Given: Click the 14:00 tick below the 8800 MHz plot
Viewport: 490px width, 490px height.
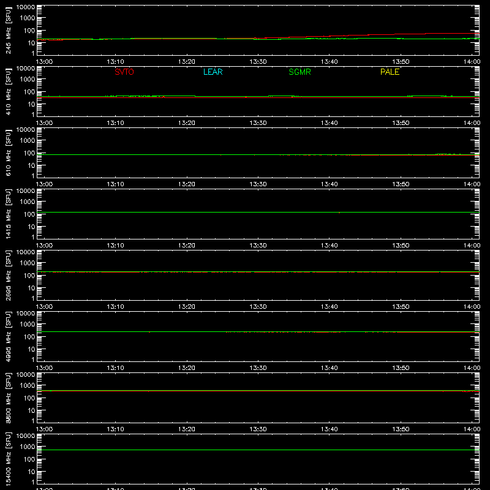Looking at the screenshot, I should (472, 429).
